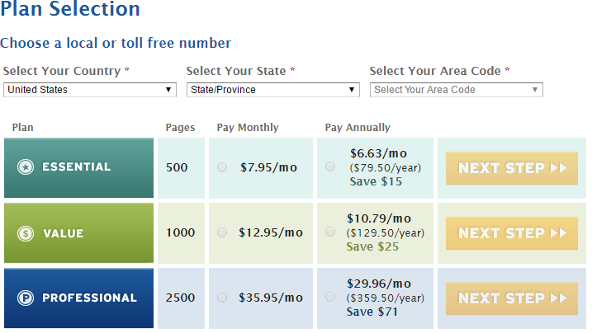Select Value monthly $12.95/mo radio button
Screen dimensions: 592x333
coord(222,232)
